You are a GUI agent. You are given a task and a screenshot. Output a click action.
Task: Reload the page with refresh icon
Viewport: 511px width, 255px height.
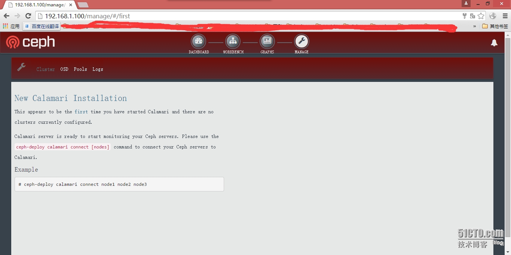(x=28, y=16)
